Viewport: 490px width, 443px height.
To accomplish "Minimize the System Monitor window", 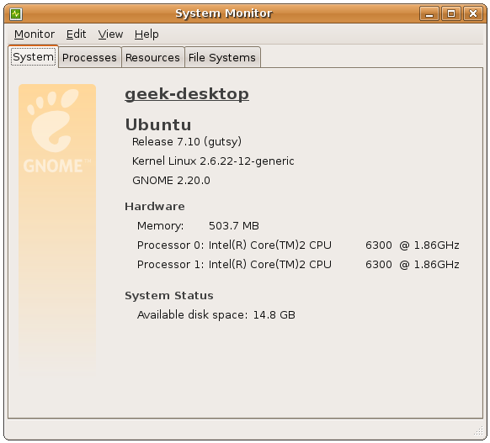I will (x=429, y=13).
